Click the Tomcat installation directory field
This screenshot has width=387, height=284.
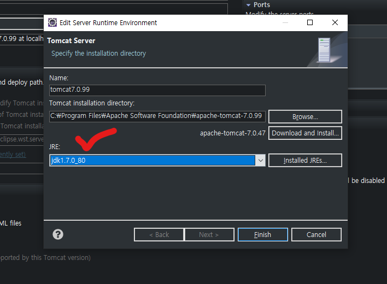[157, 116]
